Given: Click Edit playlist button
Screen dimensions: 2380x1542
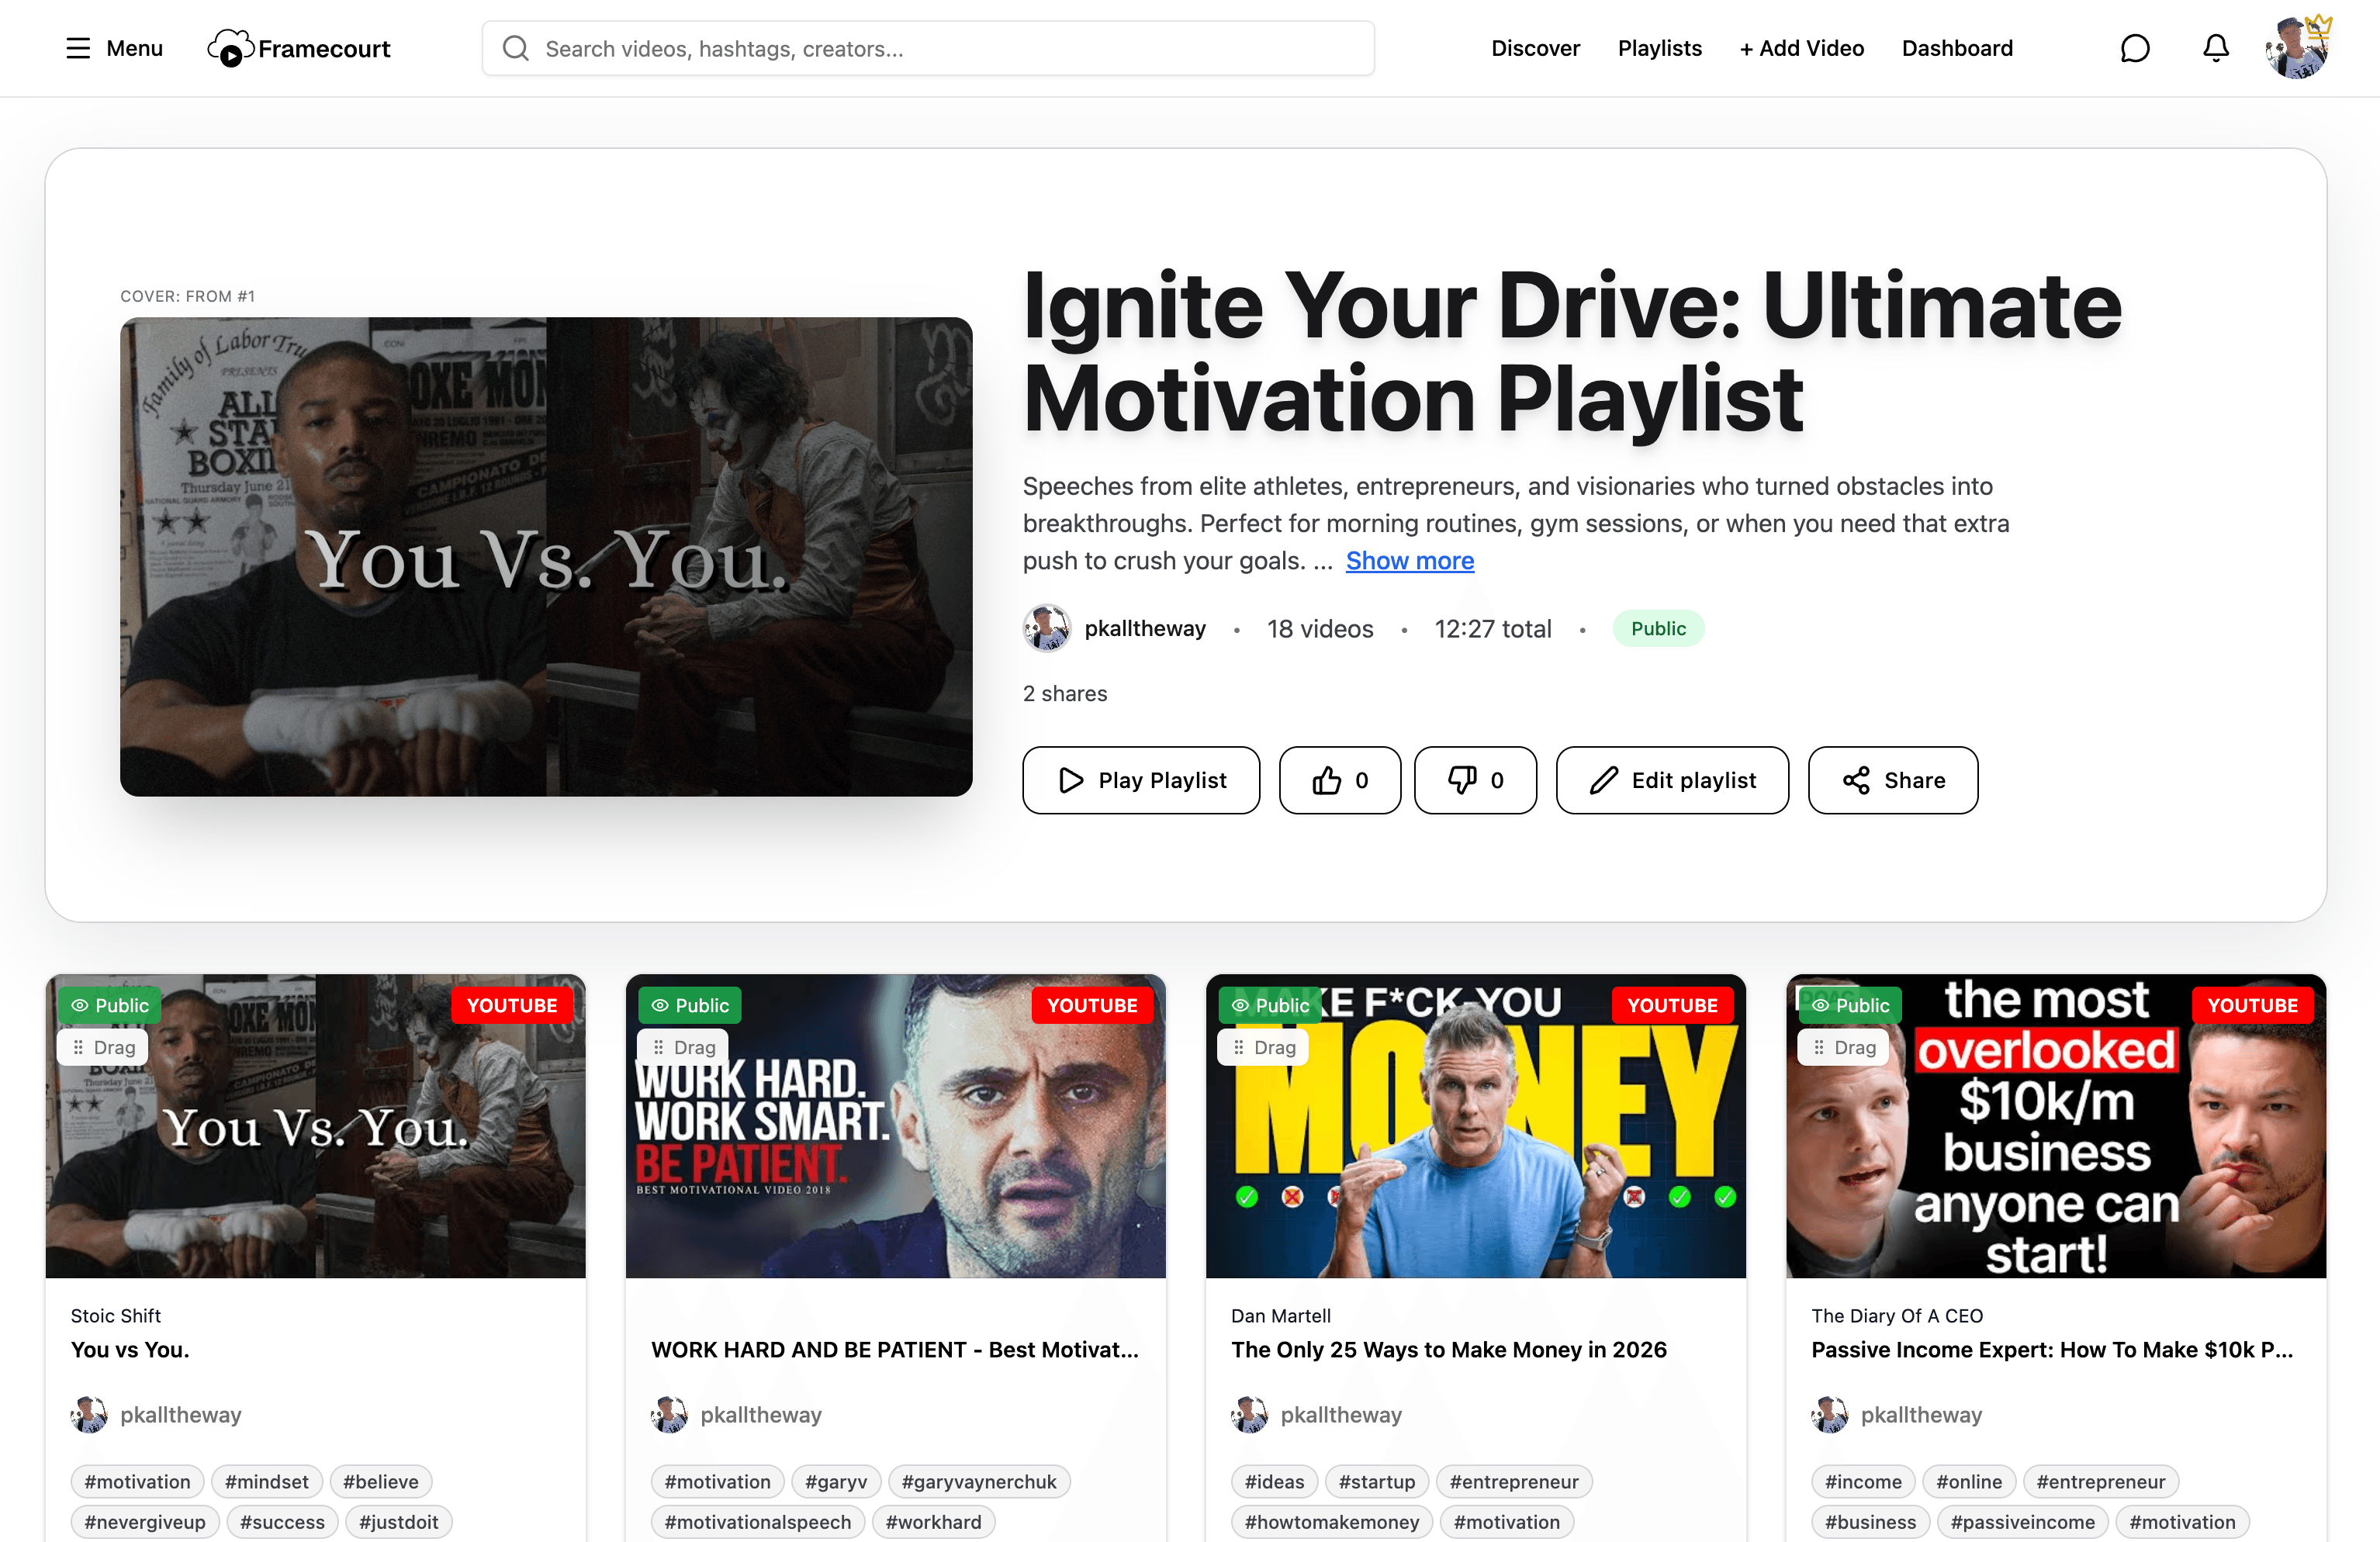Looking at the screenshot, I should pos(1672,780).
